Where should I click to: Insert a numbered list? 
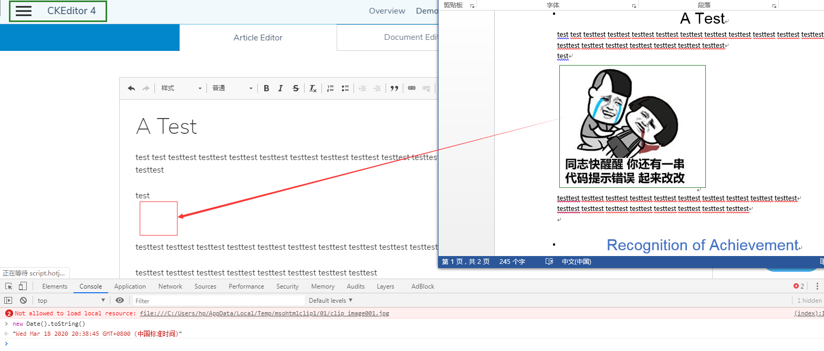pyautogui.click(x=330, y=88)
